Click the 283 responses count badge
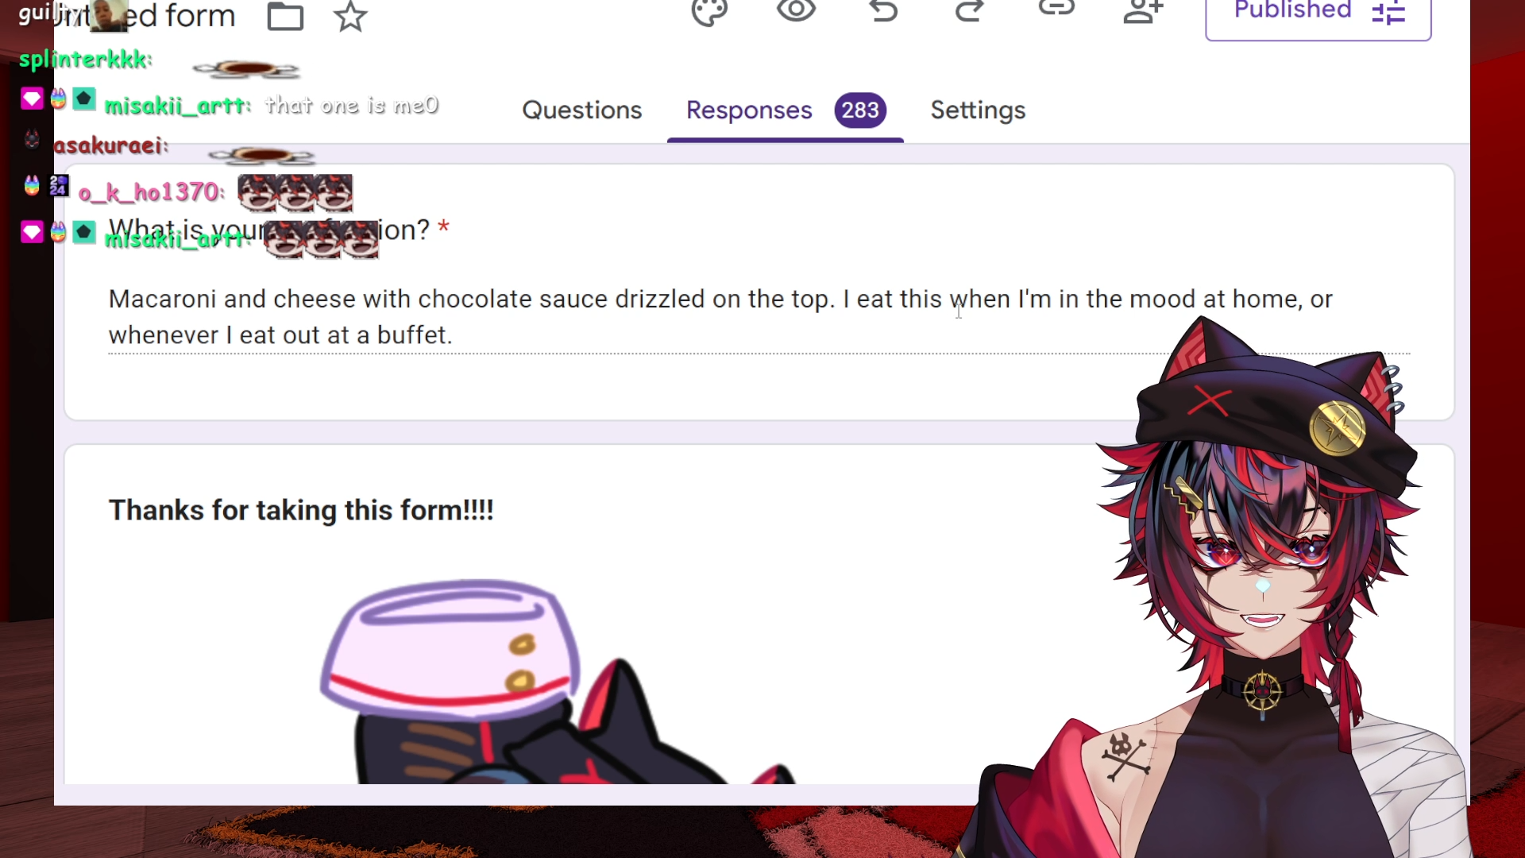 point(860,110)
